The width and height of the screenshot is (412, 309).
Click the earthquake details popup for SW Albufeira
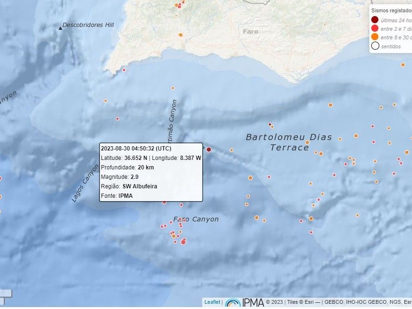tap(151, 172)
